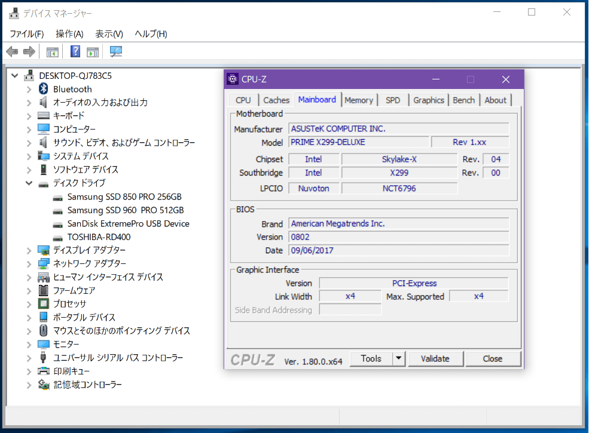Click the Rev 1.xx revision field
The height and width of the screenshot is (433, 589).
470,142
